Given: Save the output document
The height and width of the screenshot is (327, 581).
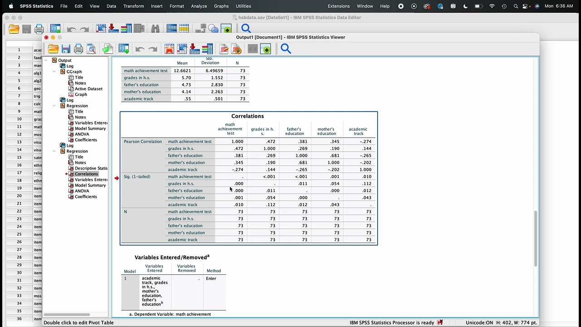Looking at the screenshot, I should point(66,49).
